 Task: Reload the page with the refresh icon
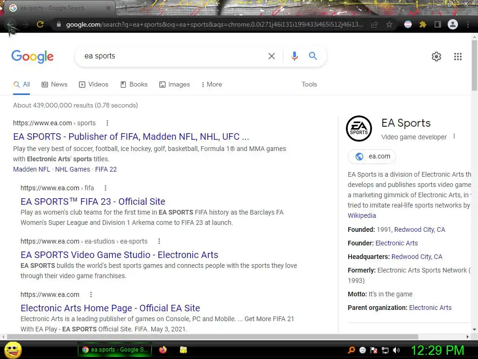coord(40,24)
